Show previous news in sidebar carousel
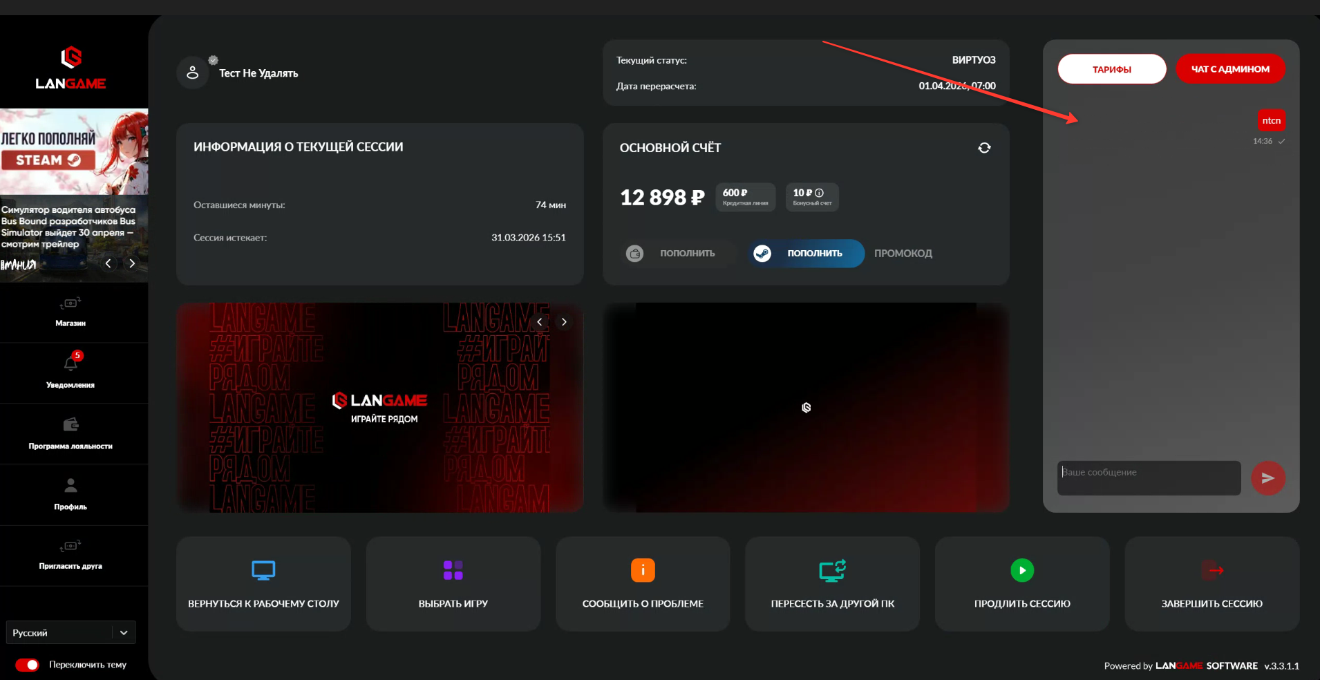 pos(108,263)
